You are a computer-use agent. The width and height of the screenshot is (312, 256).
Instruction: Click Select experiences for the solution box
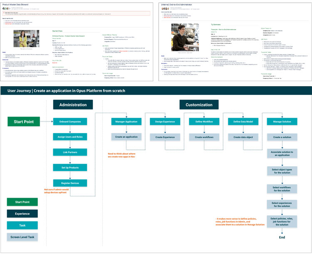pyautogui.click(x=282, y=204)
